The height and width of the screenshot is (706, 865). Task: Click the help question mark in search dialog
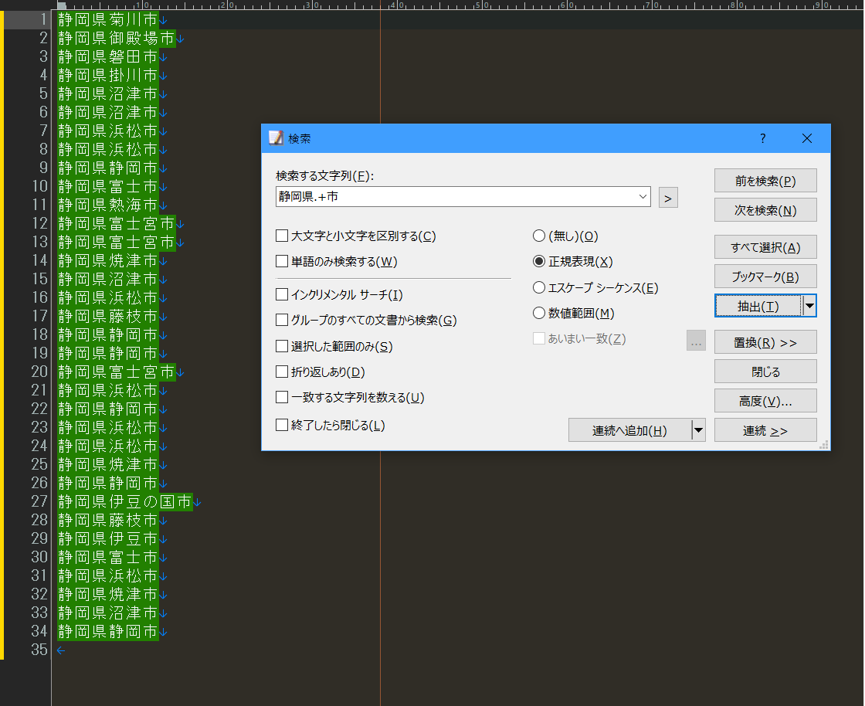pyautogui.click(x=762, y=138)
